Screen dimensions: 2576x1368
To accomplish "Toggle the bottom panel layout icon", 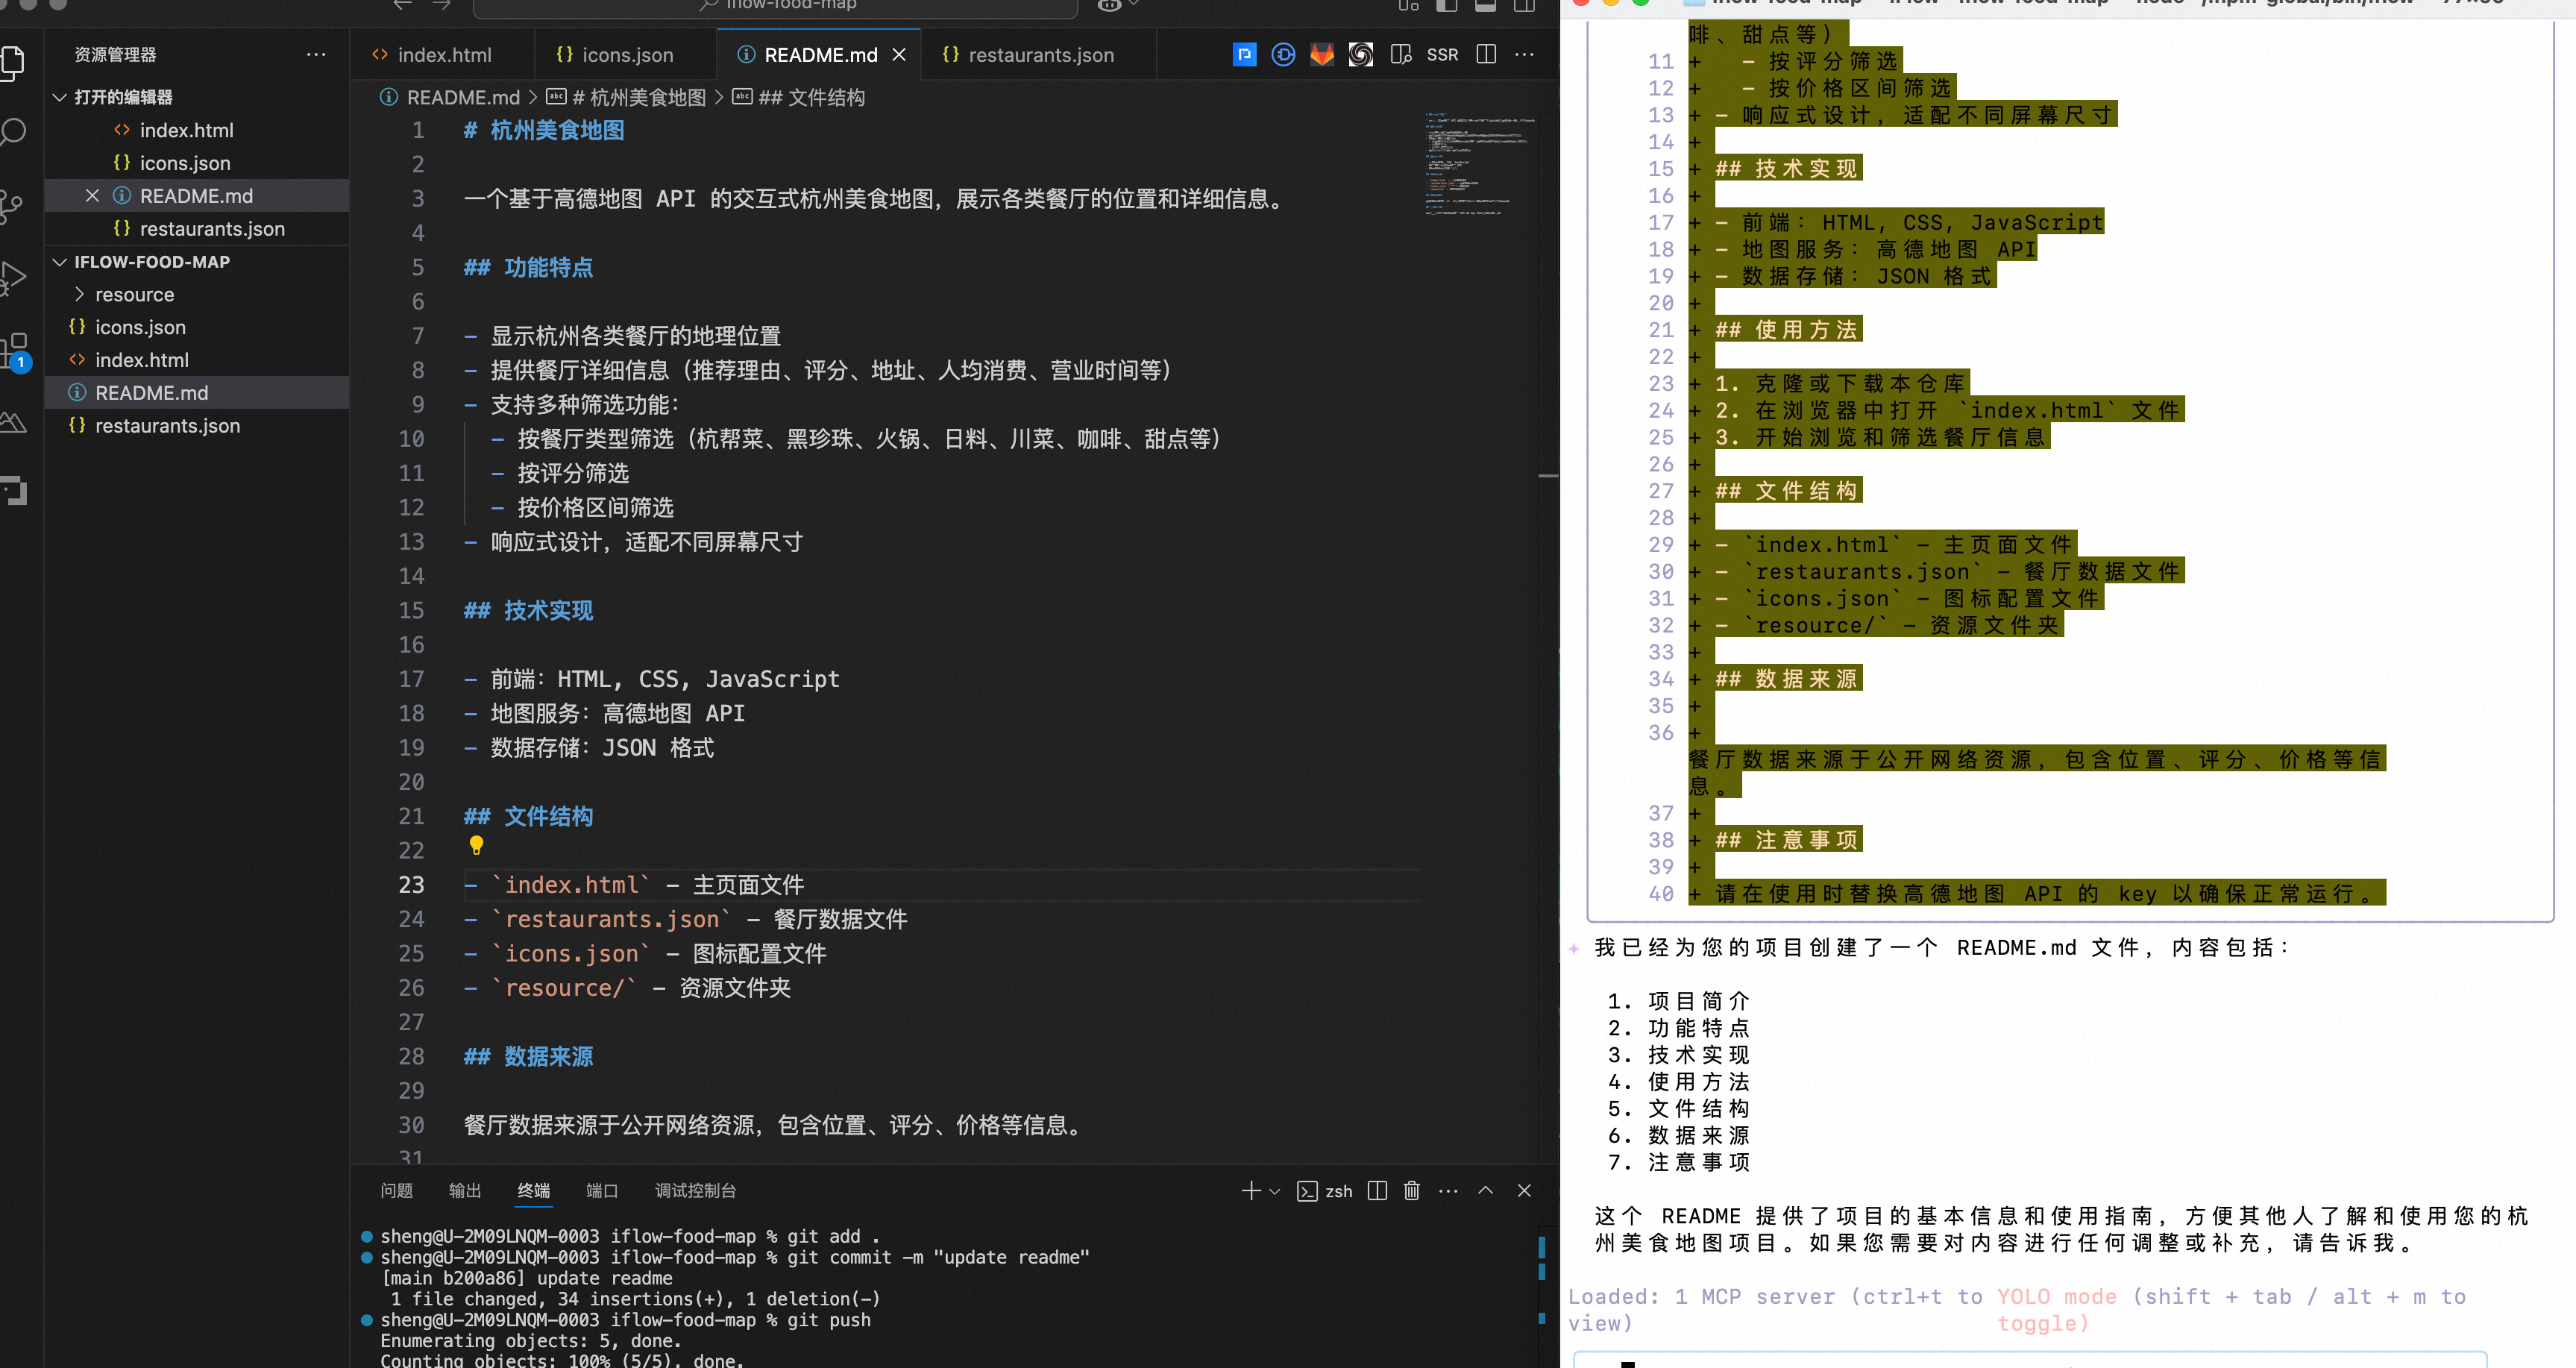I will [1485, 6].
